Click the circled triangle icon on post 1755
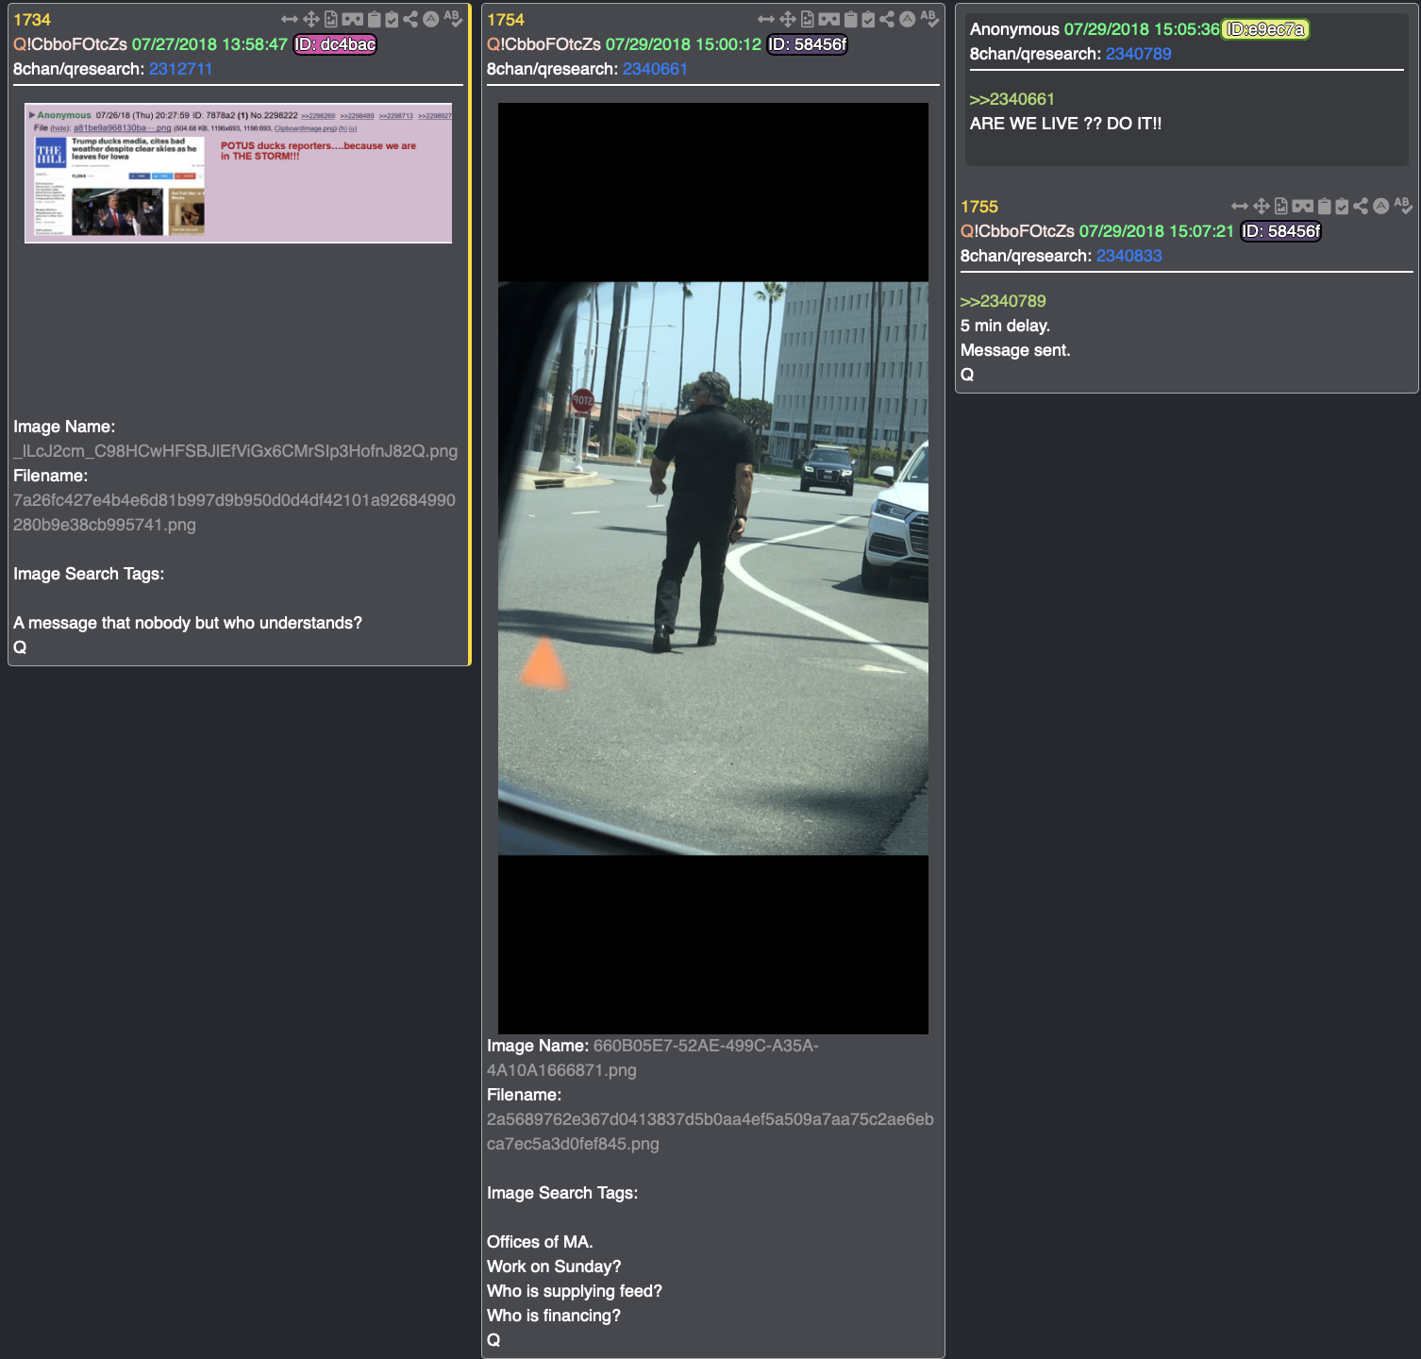1421x1359 pixels. tap(1380, 206)
